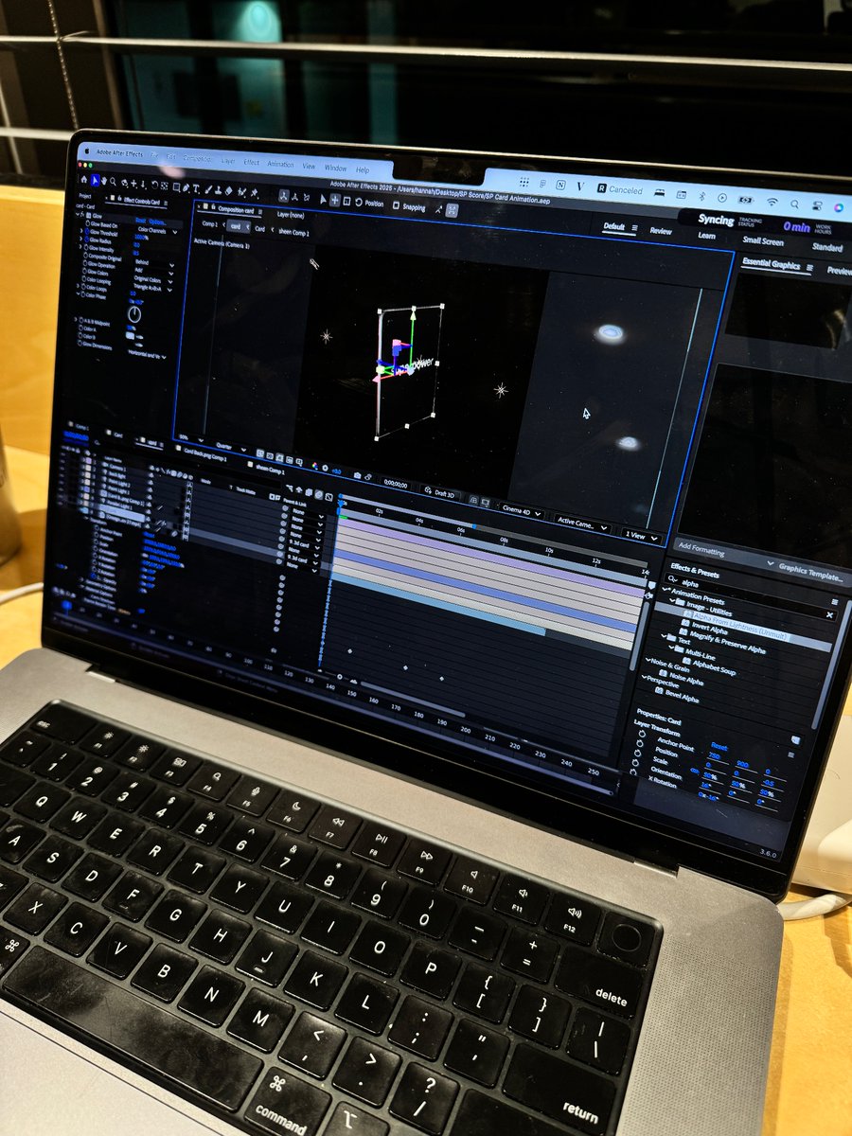Select Alpha From Lightness (Unmult) preset
Screen dimensions: 852x1136
coord(738,628)
